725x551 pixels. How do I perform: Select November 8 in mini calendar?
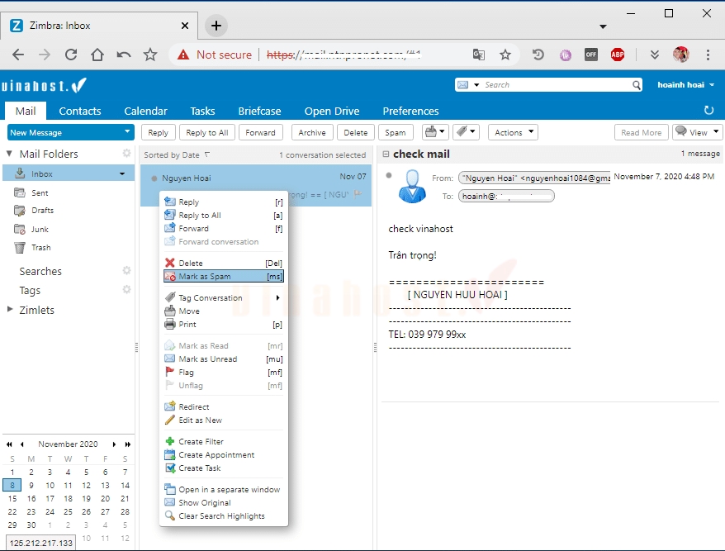12,485
